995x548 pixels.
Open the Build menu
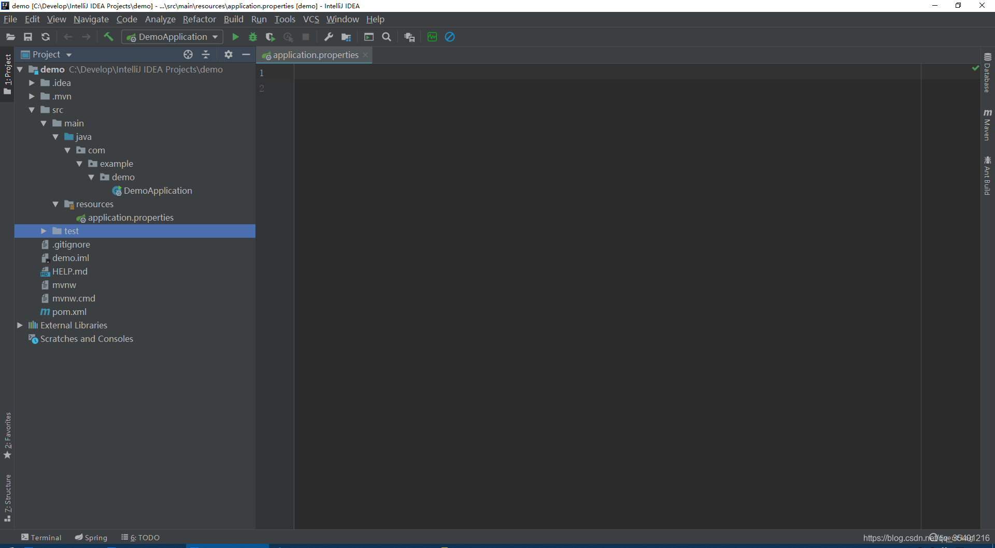[x=233, y=19]
